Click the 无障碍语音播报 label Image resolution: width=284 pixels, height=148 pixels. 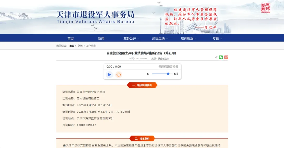(168, 67)
